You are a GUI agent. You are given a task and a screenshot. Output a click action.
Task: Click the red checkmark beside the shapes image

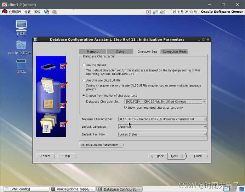point(63,104)
